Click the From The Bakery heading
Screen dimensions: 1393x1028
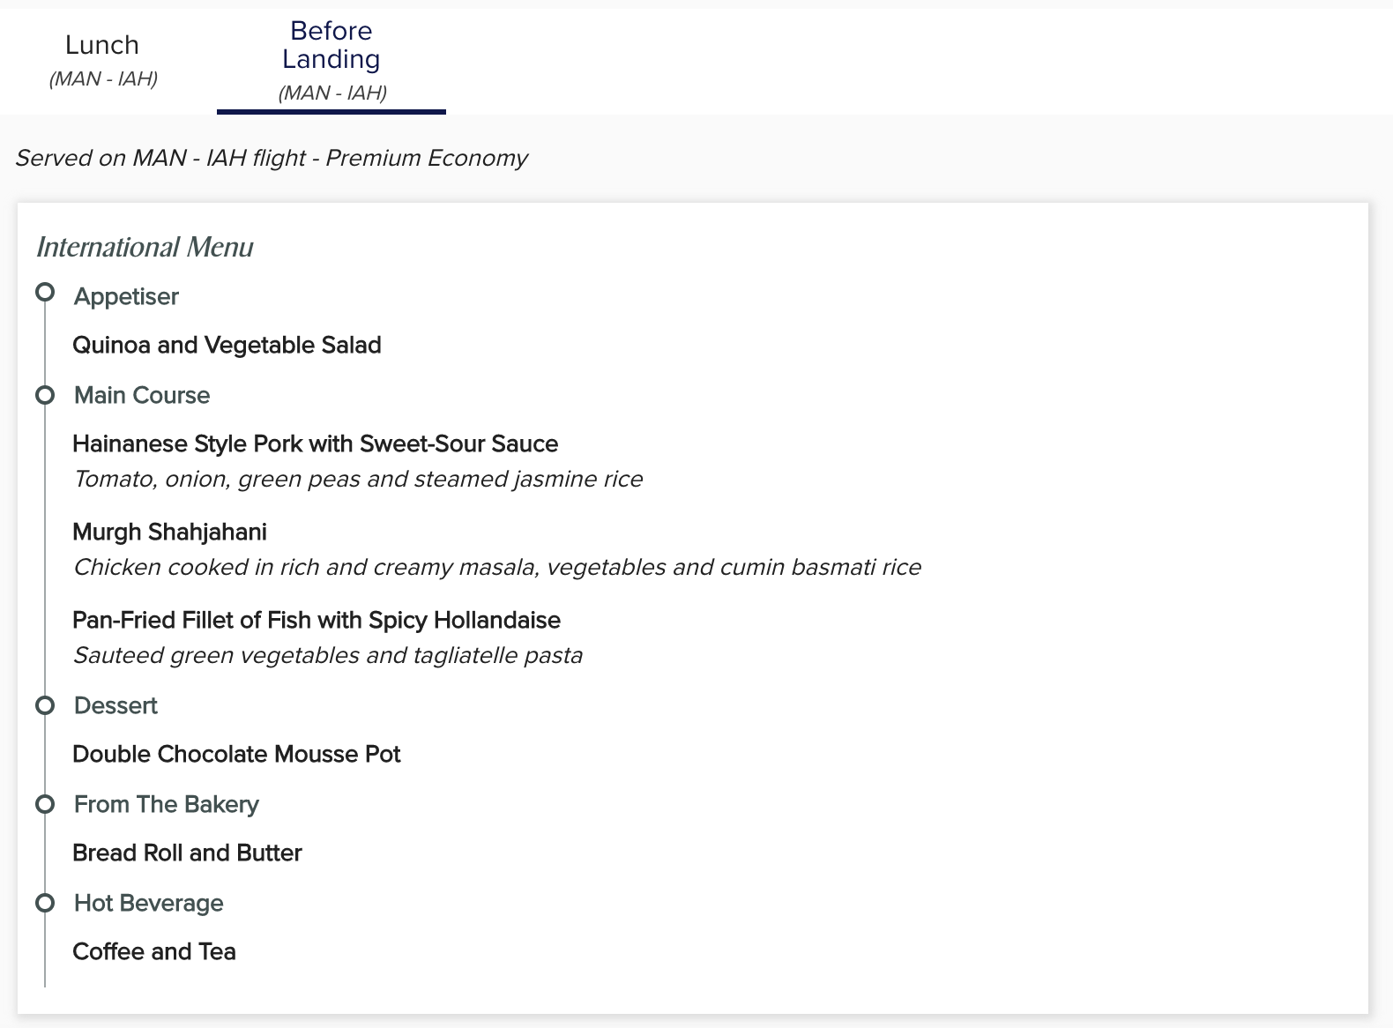pyautogui.click(x=167, y=804)
